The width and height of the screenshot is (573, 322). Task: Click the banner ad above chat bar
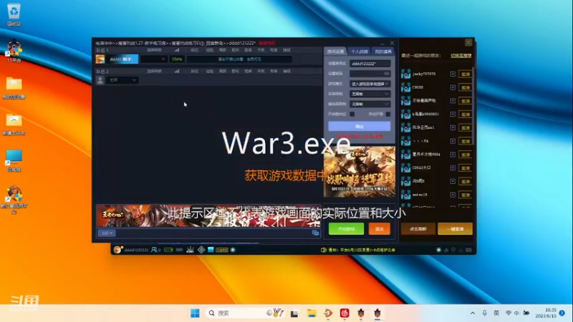(x=208, y=216)
